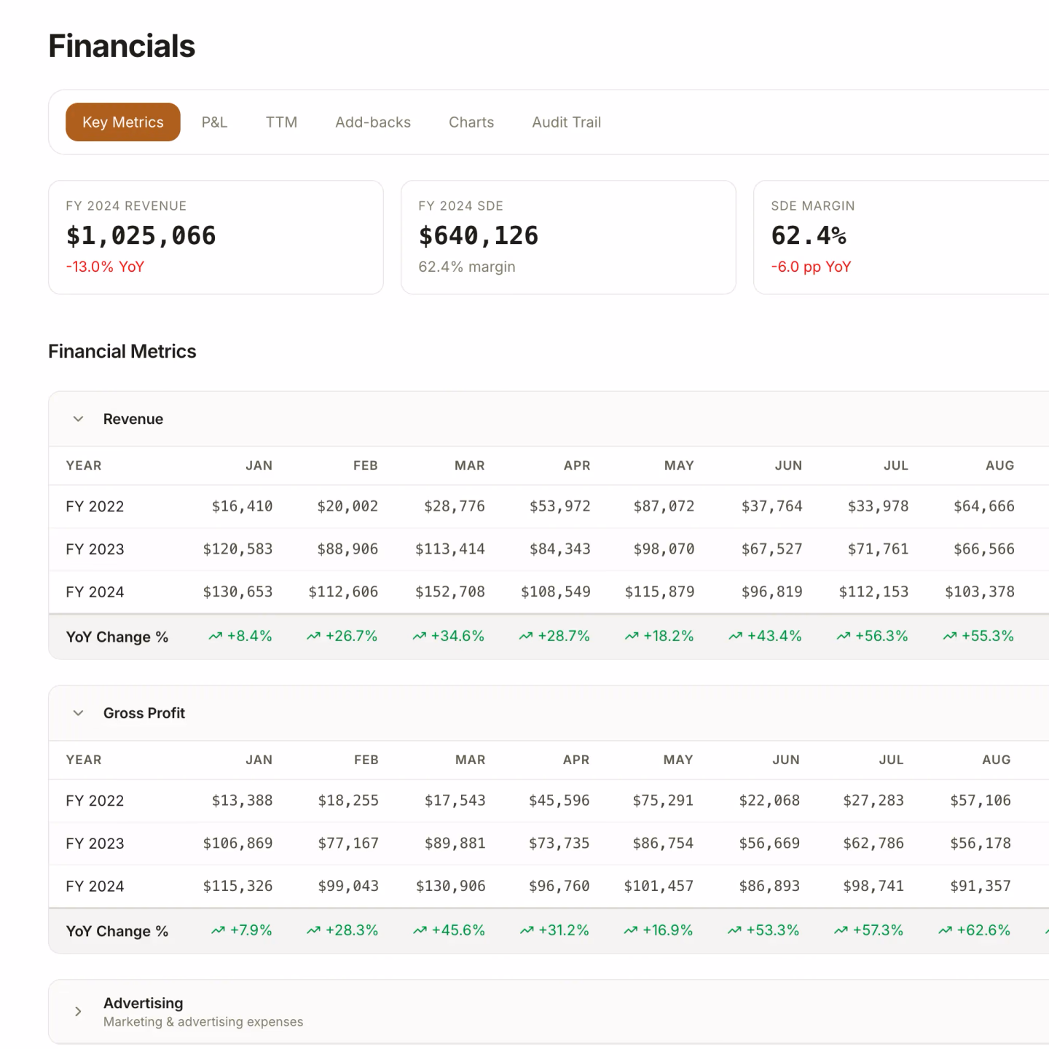Click the trend arrow next to +18.2% in May
The width and height of the screenshot is (1049, 1049).
pyautogui.click(x=630, y=635)
